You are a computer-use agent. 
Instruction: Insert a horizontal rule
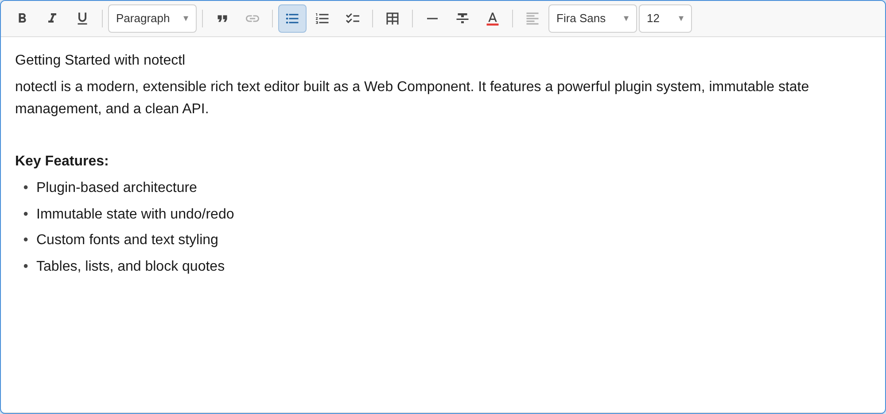pos(432,18)
